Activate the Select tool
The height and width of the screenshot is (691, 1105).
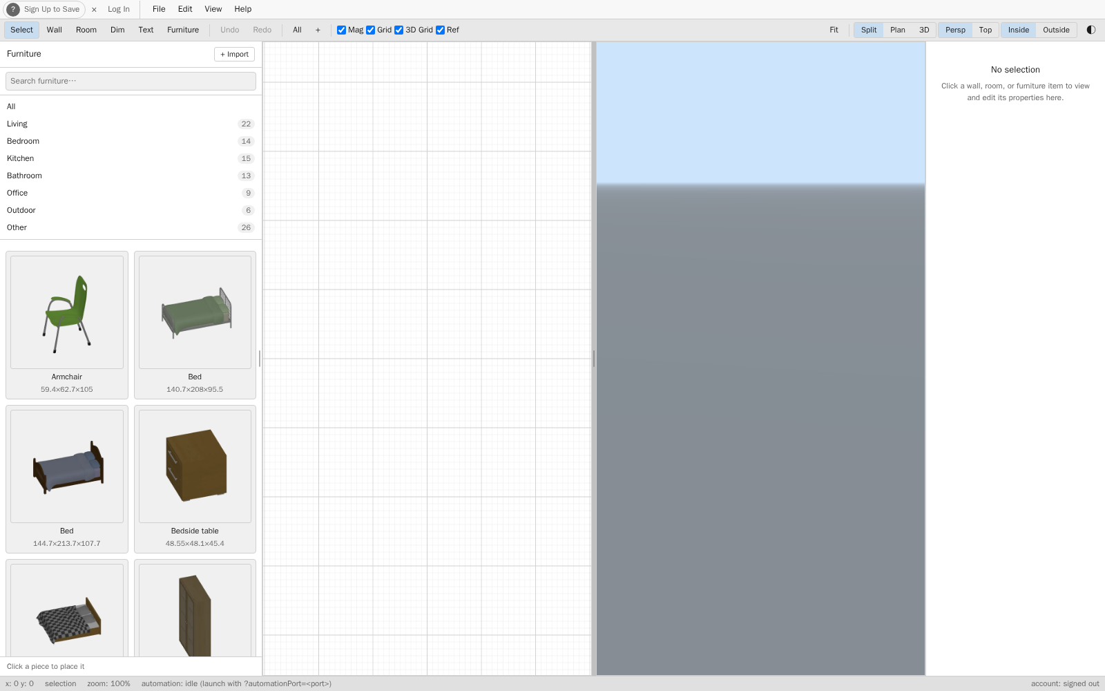[x=21, y=30]
